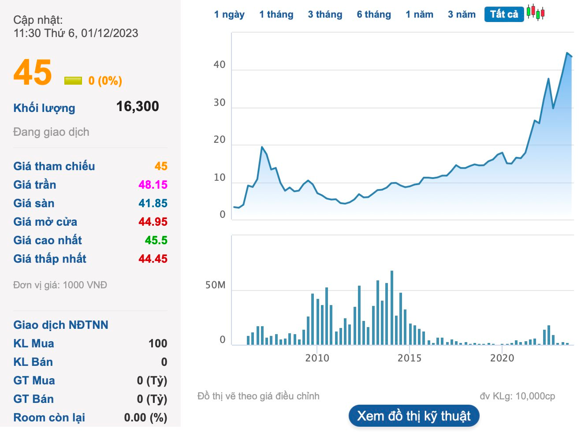Click the update timestamp '11:30 Thứ 6, 01/12/2023'

click(76, 33)
